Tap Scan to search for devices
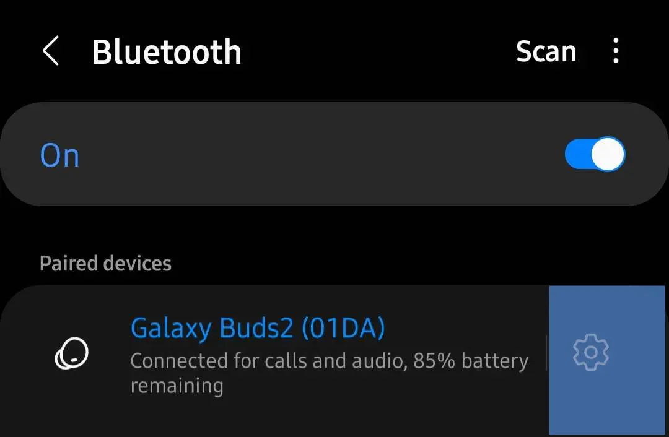 pyautogui.click(x=546, y=52)
